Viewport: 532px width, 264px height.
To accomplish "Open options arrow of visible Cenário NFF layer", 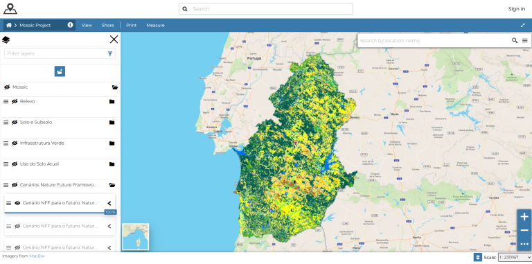I will [109, 203].
